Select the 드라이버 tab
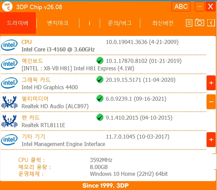This screenshot has width=217, height=190. coord(18,23)
